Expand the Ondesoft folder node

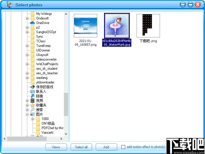click(x=27, y=18)
